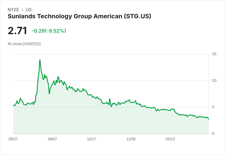Click the NYSE exchange label

coord(13,10)
